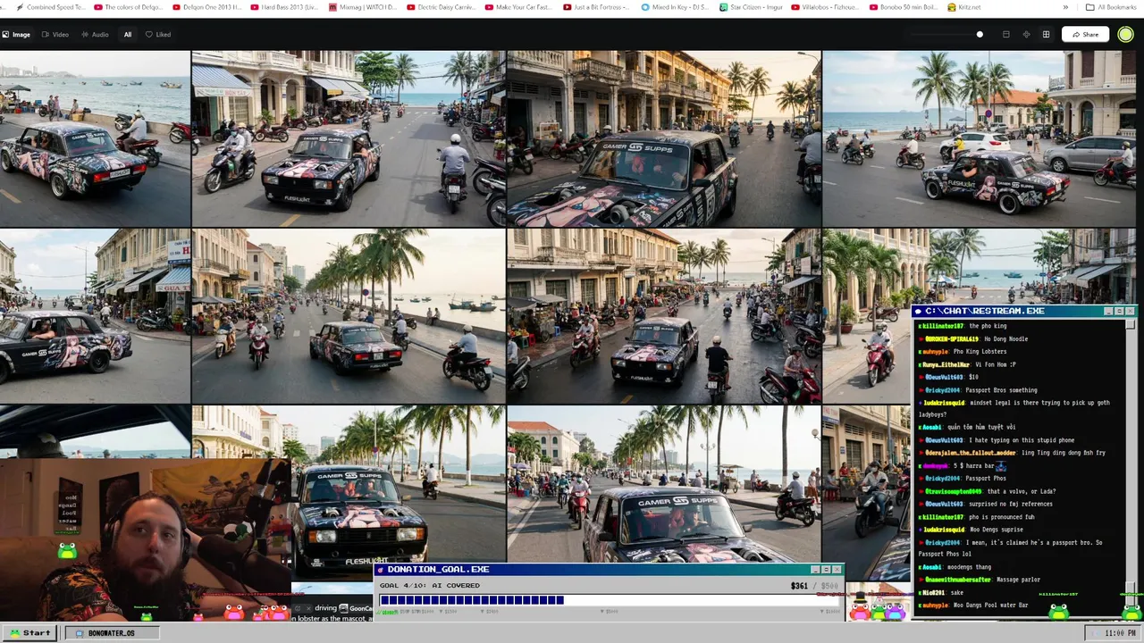1144x643 pixels.
Task: Open bottom-row car among motorcyclists image
Action: pos(664,484)
